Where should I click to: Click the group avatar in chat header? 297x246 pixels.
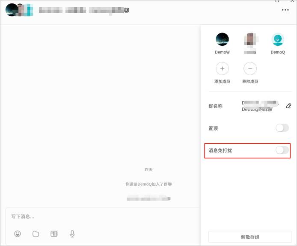[19, 10]
